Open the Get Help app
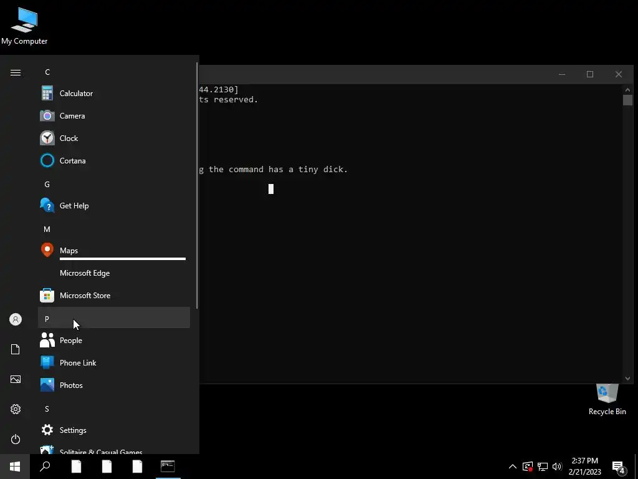This screenshot has height=479, width=638. tap(114, 206)
